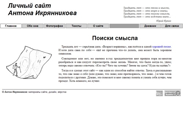Click the paragraph starting Совпадение или нет

pos(115,62)
